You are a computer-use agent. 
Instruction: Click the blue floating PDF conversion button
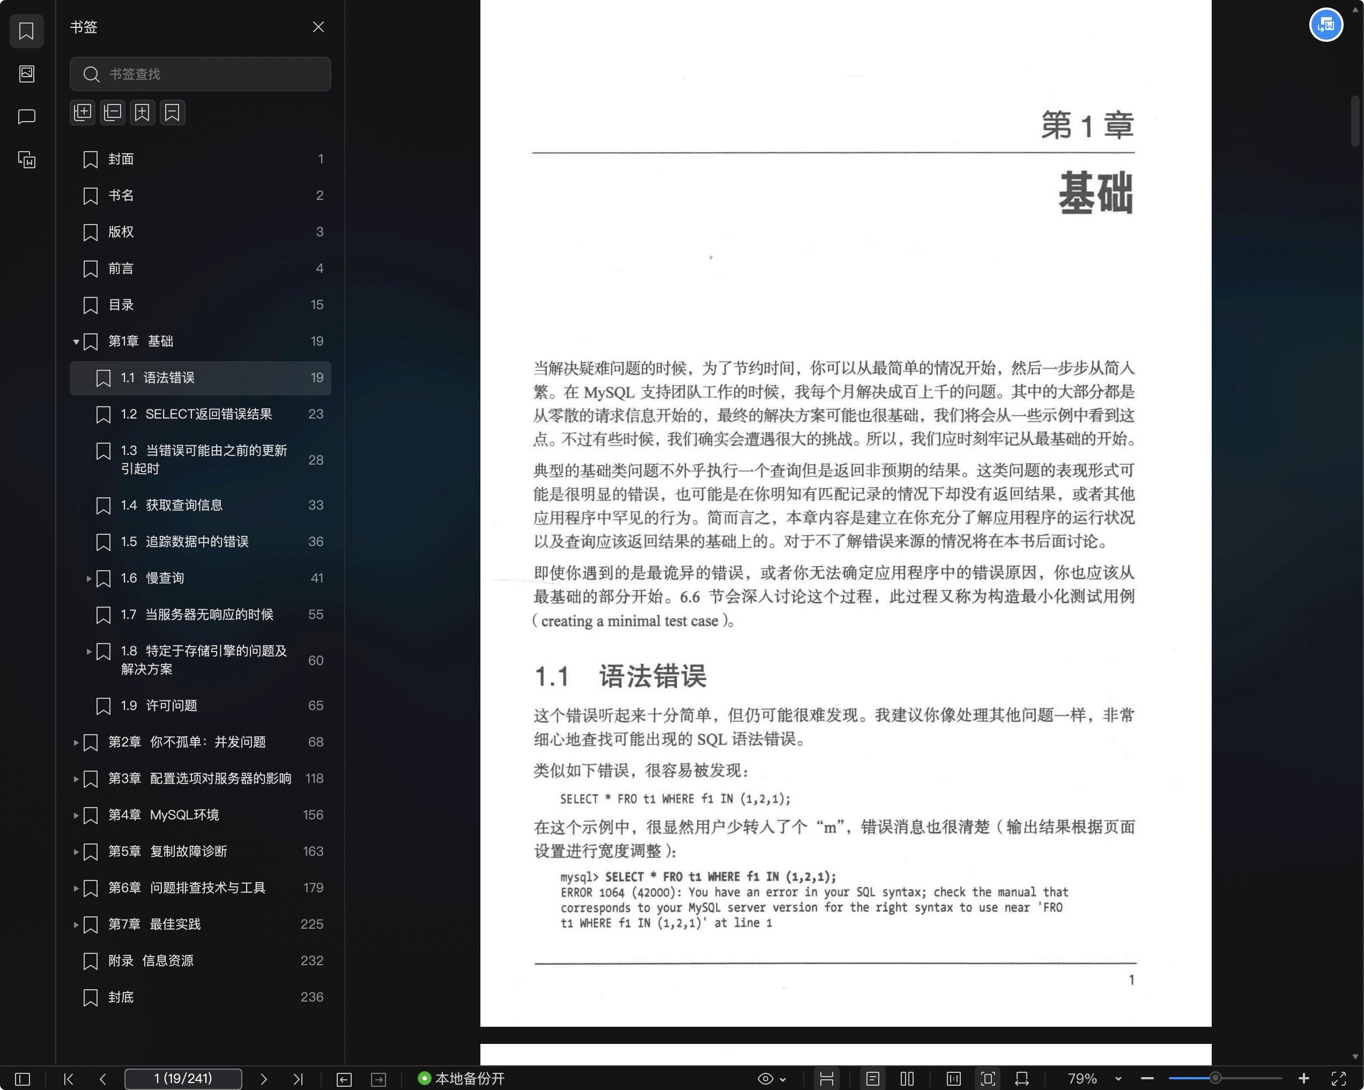click(x=1326, y=25)
